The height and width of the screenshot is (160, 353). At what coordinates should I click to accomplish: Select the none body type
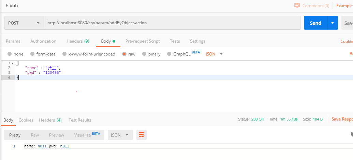pos(10,54)
